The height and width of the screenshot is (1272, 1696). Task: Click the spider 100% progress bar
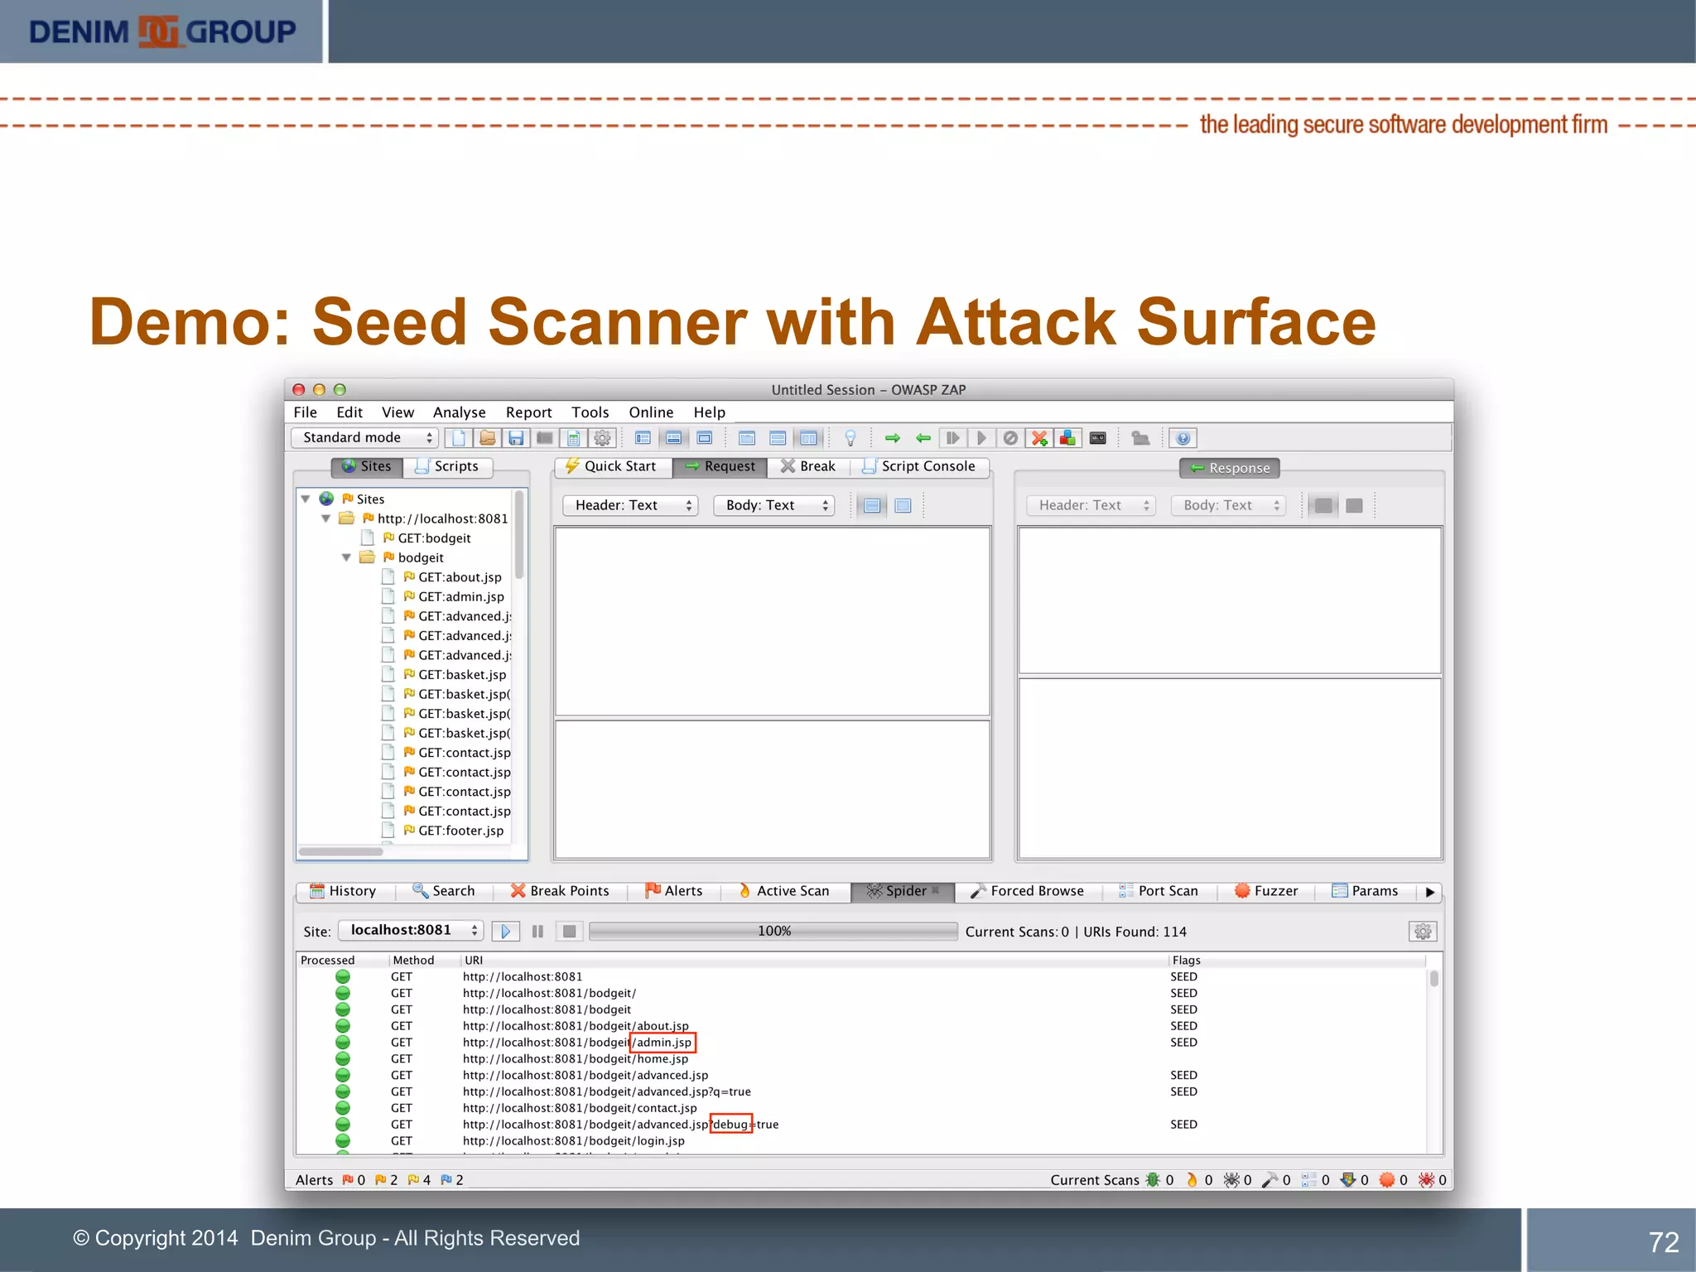click(x=773, y=932)
